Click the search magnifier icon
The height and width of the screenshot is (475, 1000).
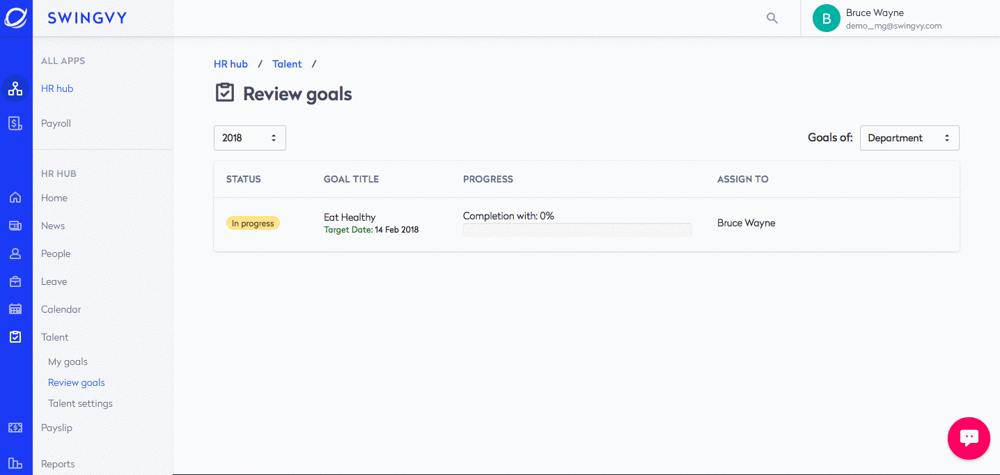772,18
